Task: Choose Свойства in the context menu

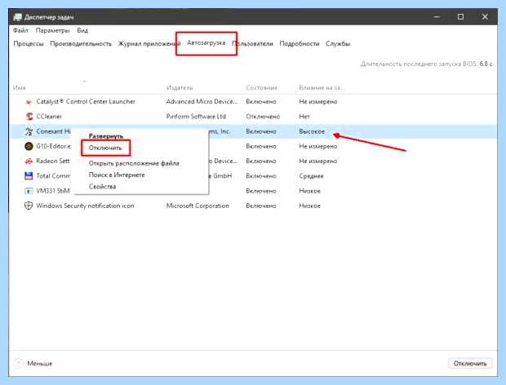Action: (102, 186)
